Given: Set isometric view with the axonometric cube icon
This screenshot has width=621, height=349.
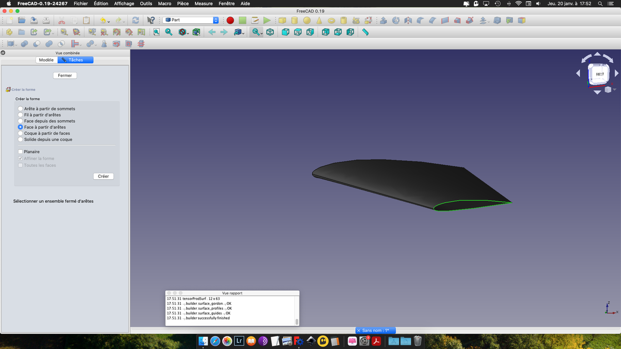Looking at the screenshot, I should [x=270, y=32].
